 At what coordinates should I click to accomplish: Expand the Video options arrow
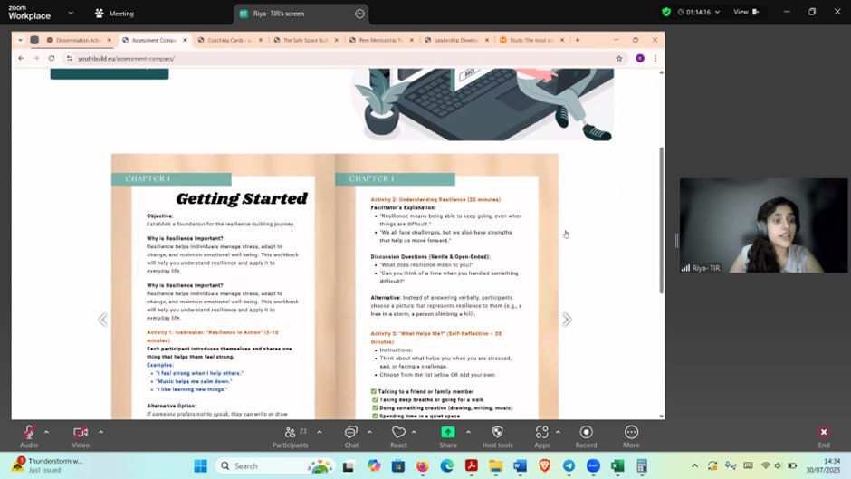click(x=100, y=432)
